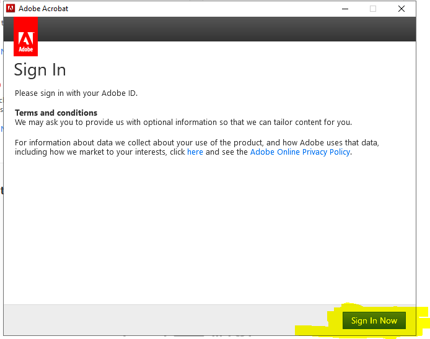Click the Sign In Now button

point(374,320)
